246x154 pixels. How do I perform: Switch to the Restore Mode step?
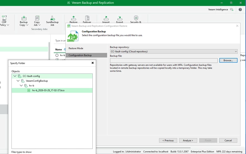tap(76, 48)
